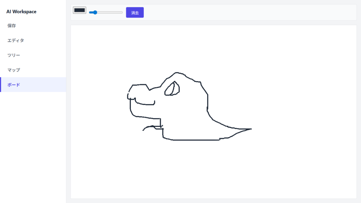This screenshot has width=361, height=203.
Task: Click inside the drawn animal's ear
Action: coord(172,89)
